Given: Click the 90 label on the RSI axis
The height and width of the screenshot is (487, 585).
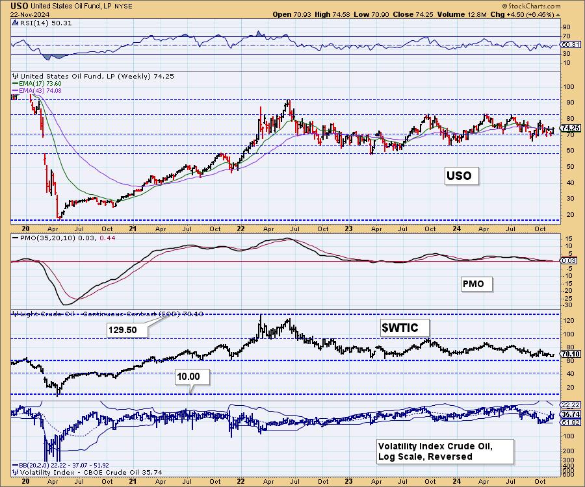Looking at the screenshot, I should (566, 27).
